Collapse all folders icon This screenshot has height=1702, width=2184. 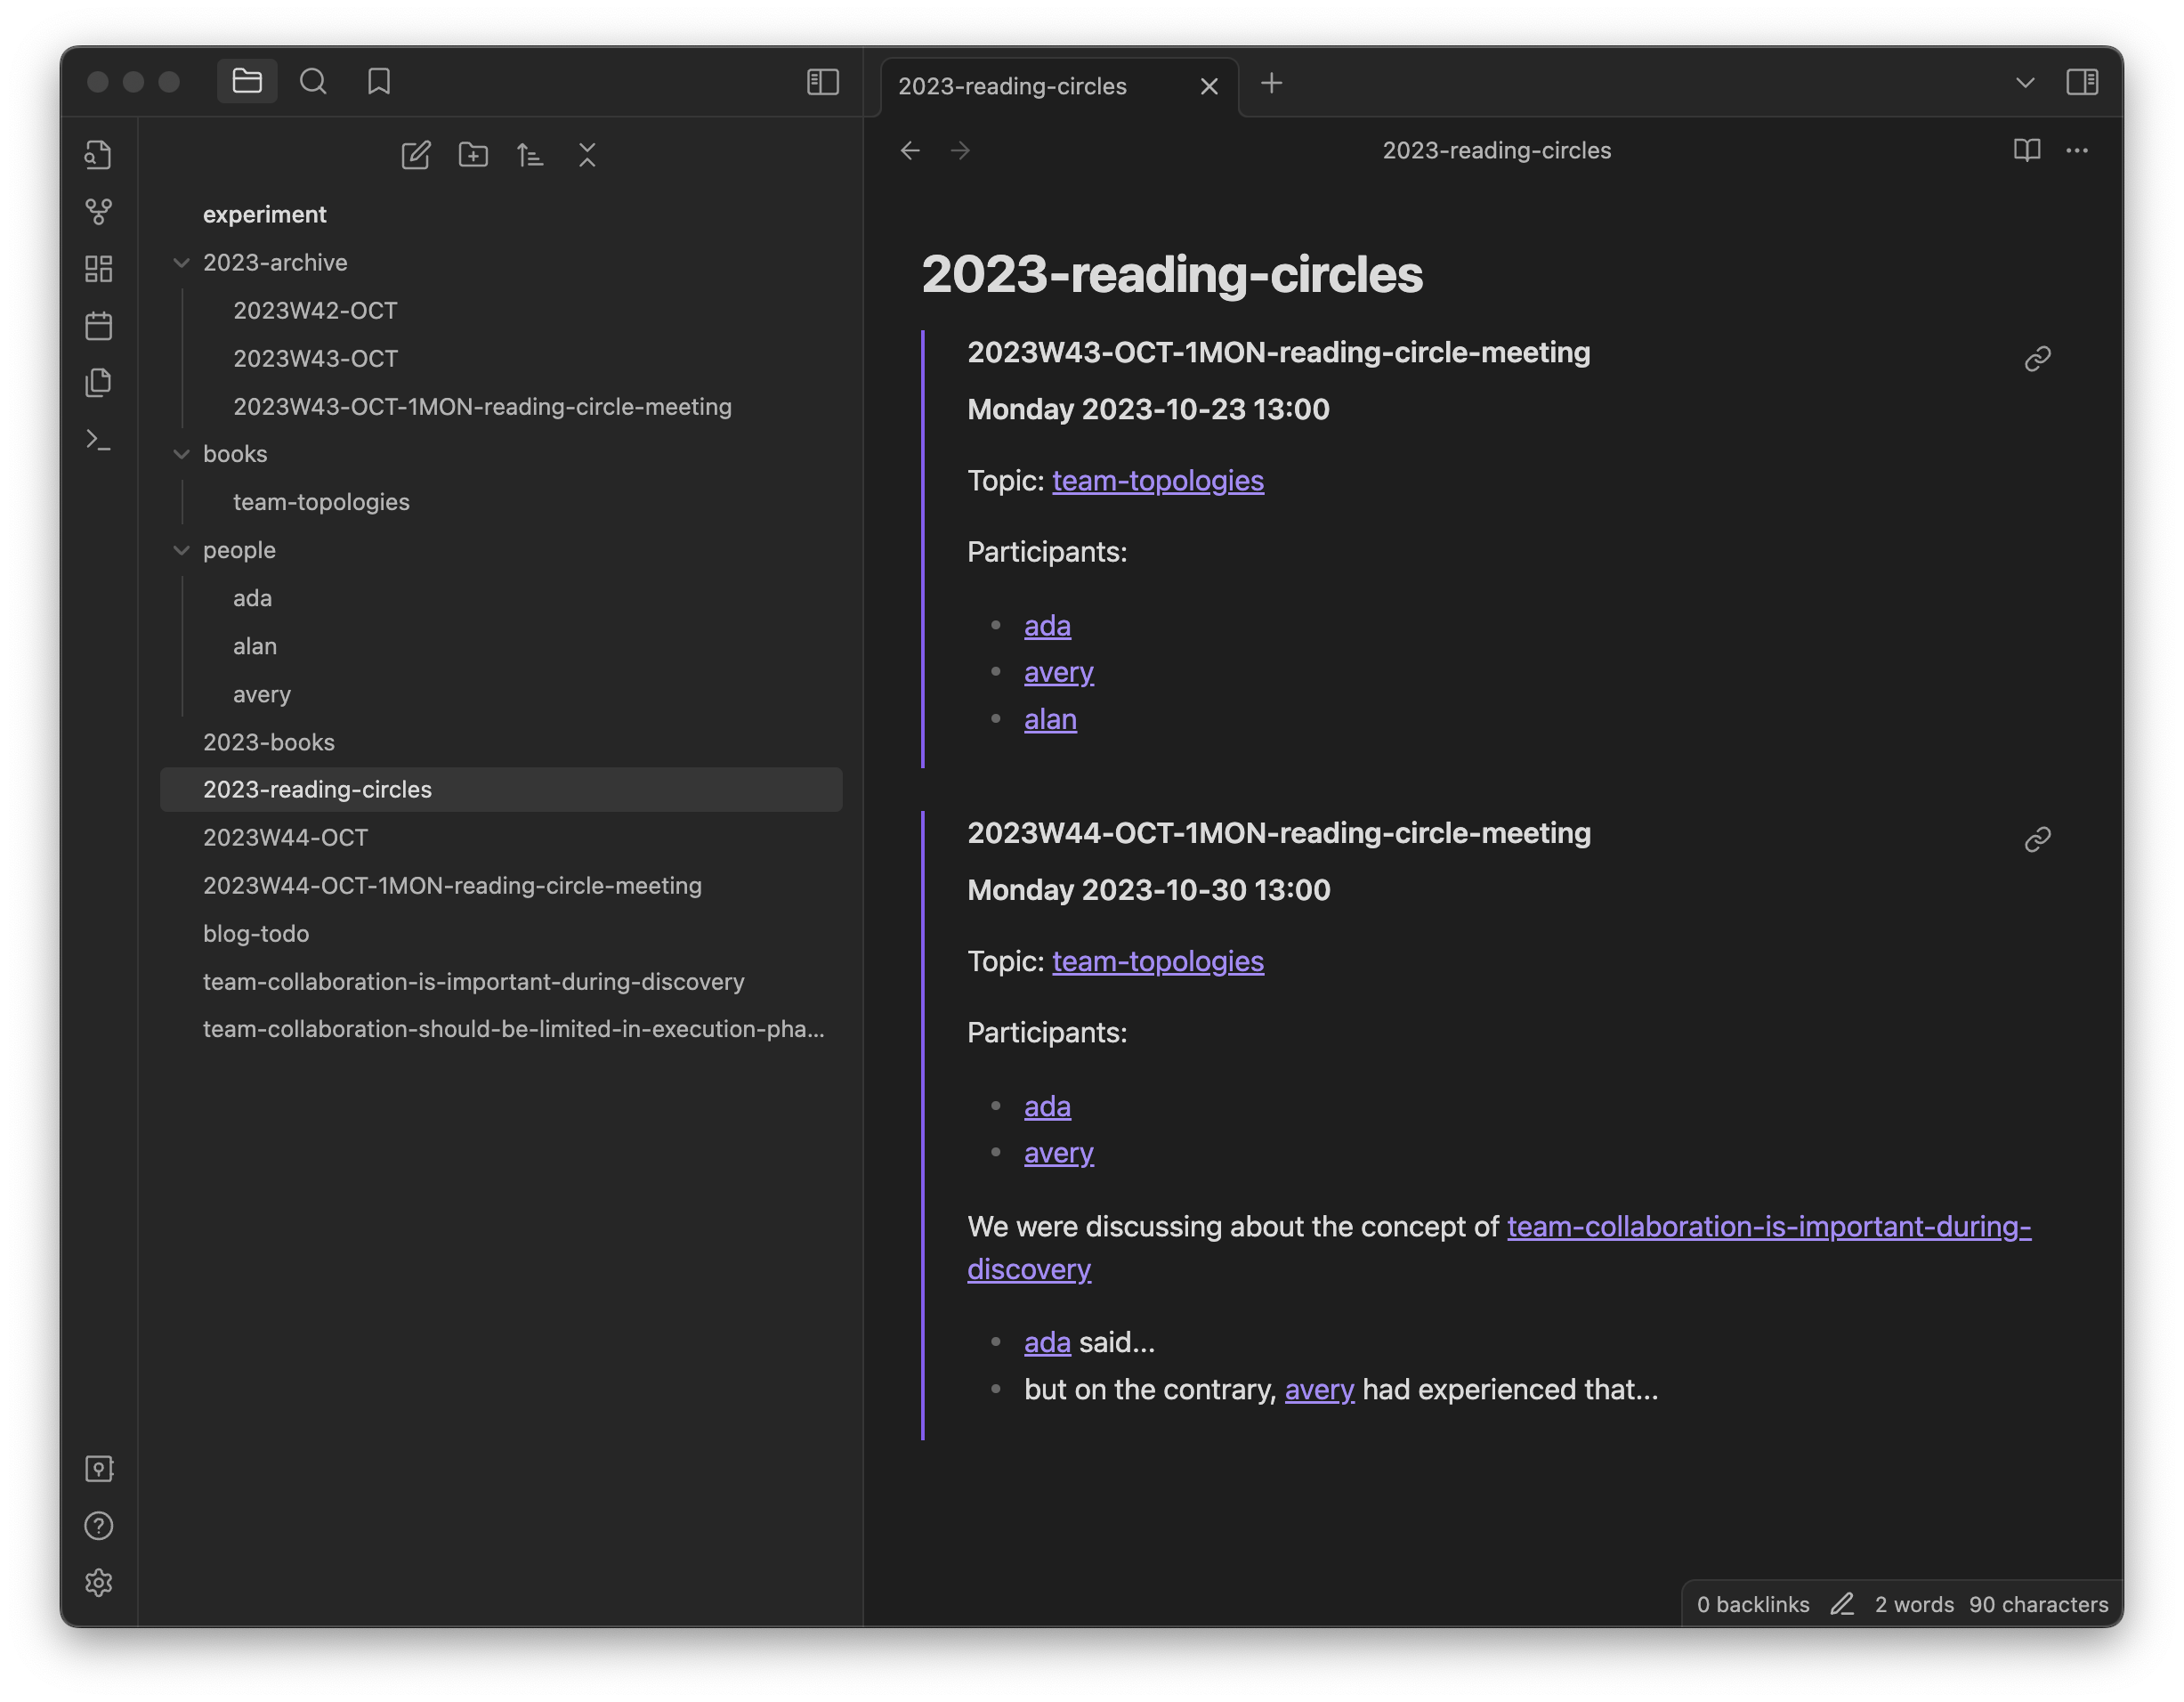587,155
